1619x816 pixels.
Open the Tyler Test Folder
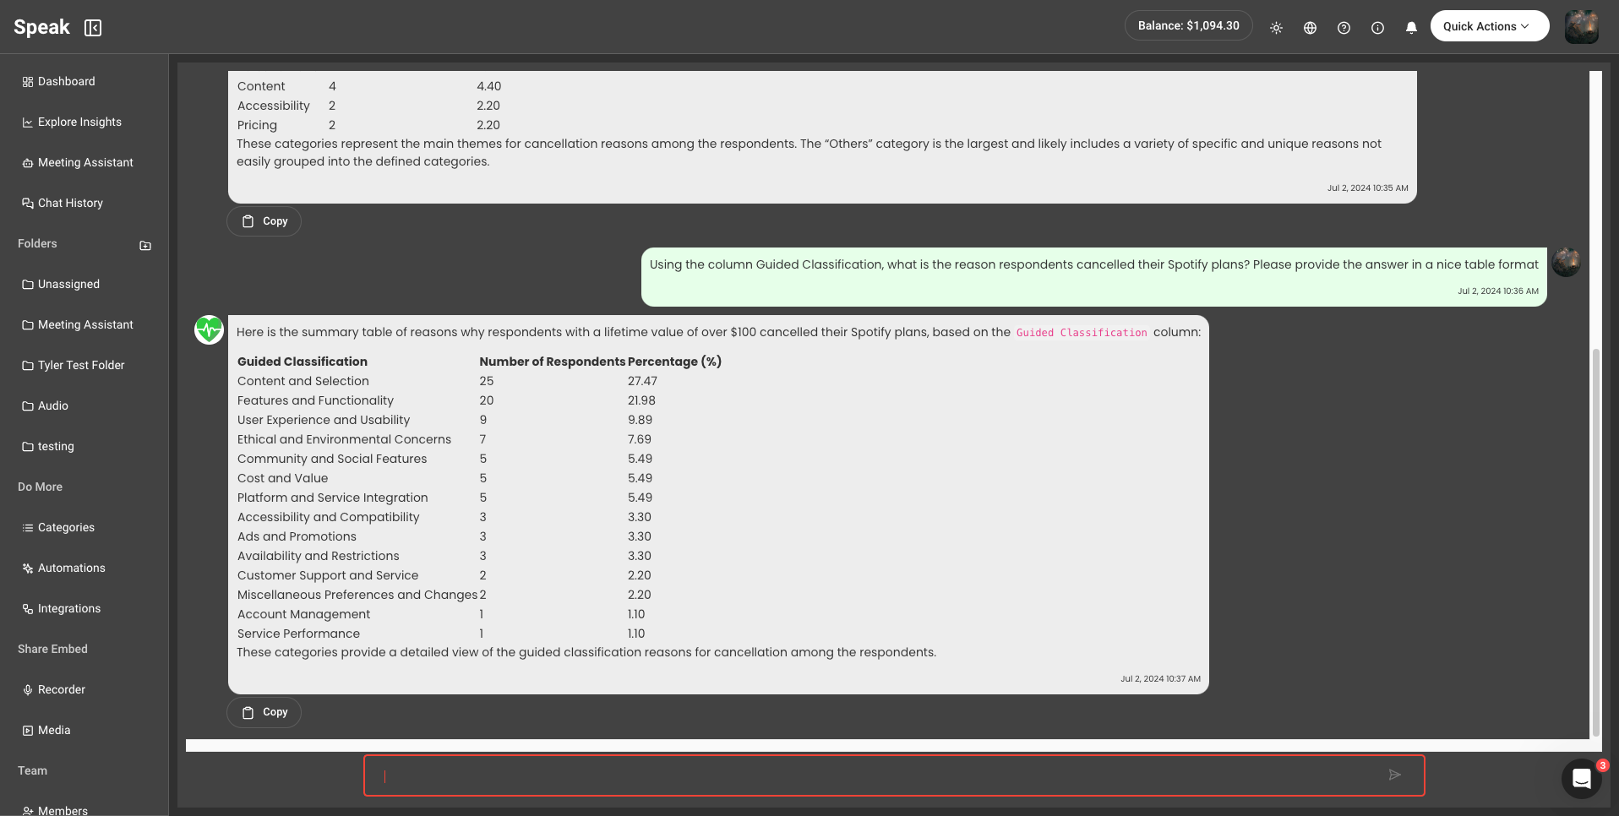pos(80,365)
